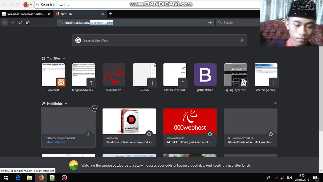Click the toolbar Search field
The width and height of the screenshot is (323, 182).
[x=238, y=22]
